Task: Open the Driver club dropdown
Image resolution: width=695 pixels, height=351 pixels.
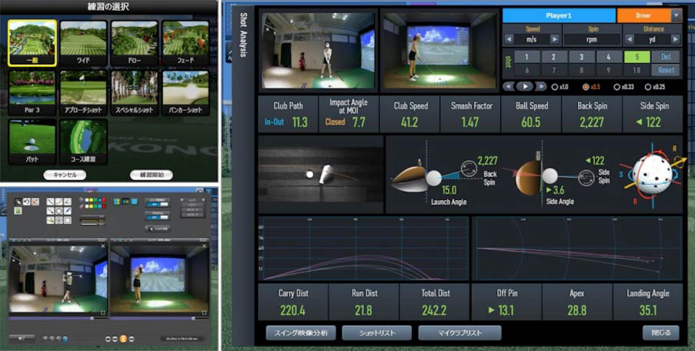Action: coord(677,15)
